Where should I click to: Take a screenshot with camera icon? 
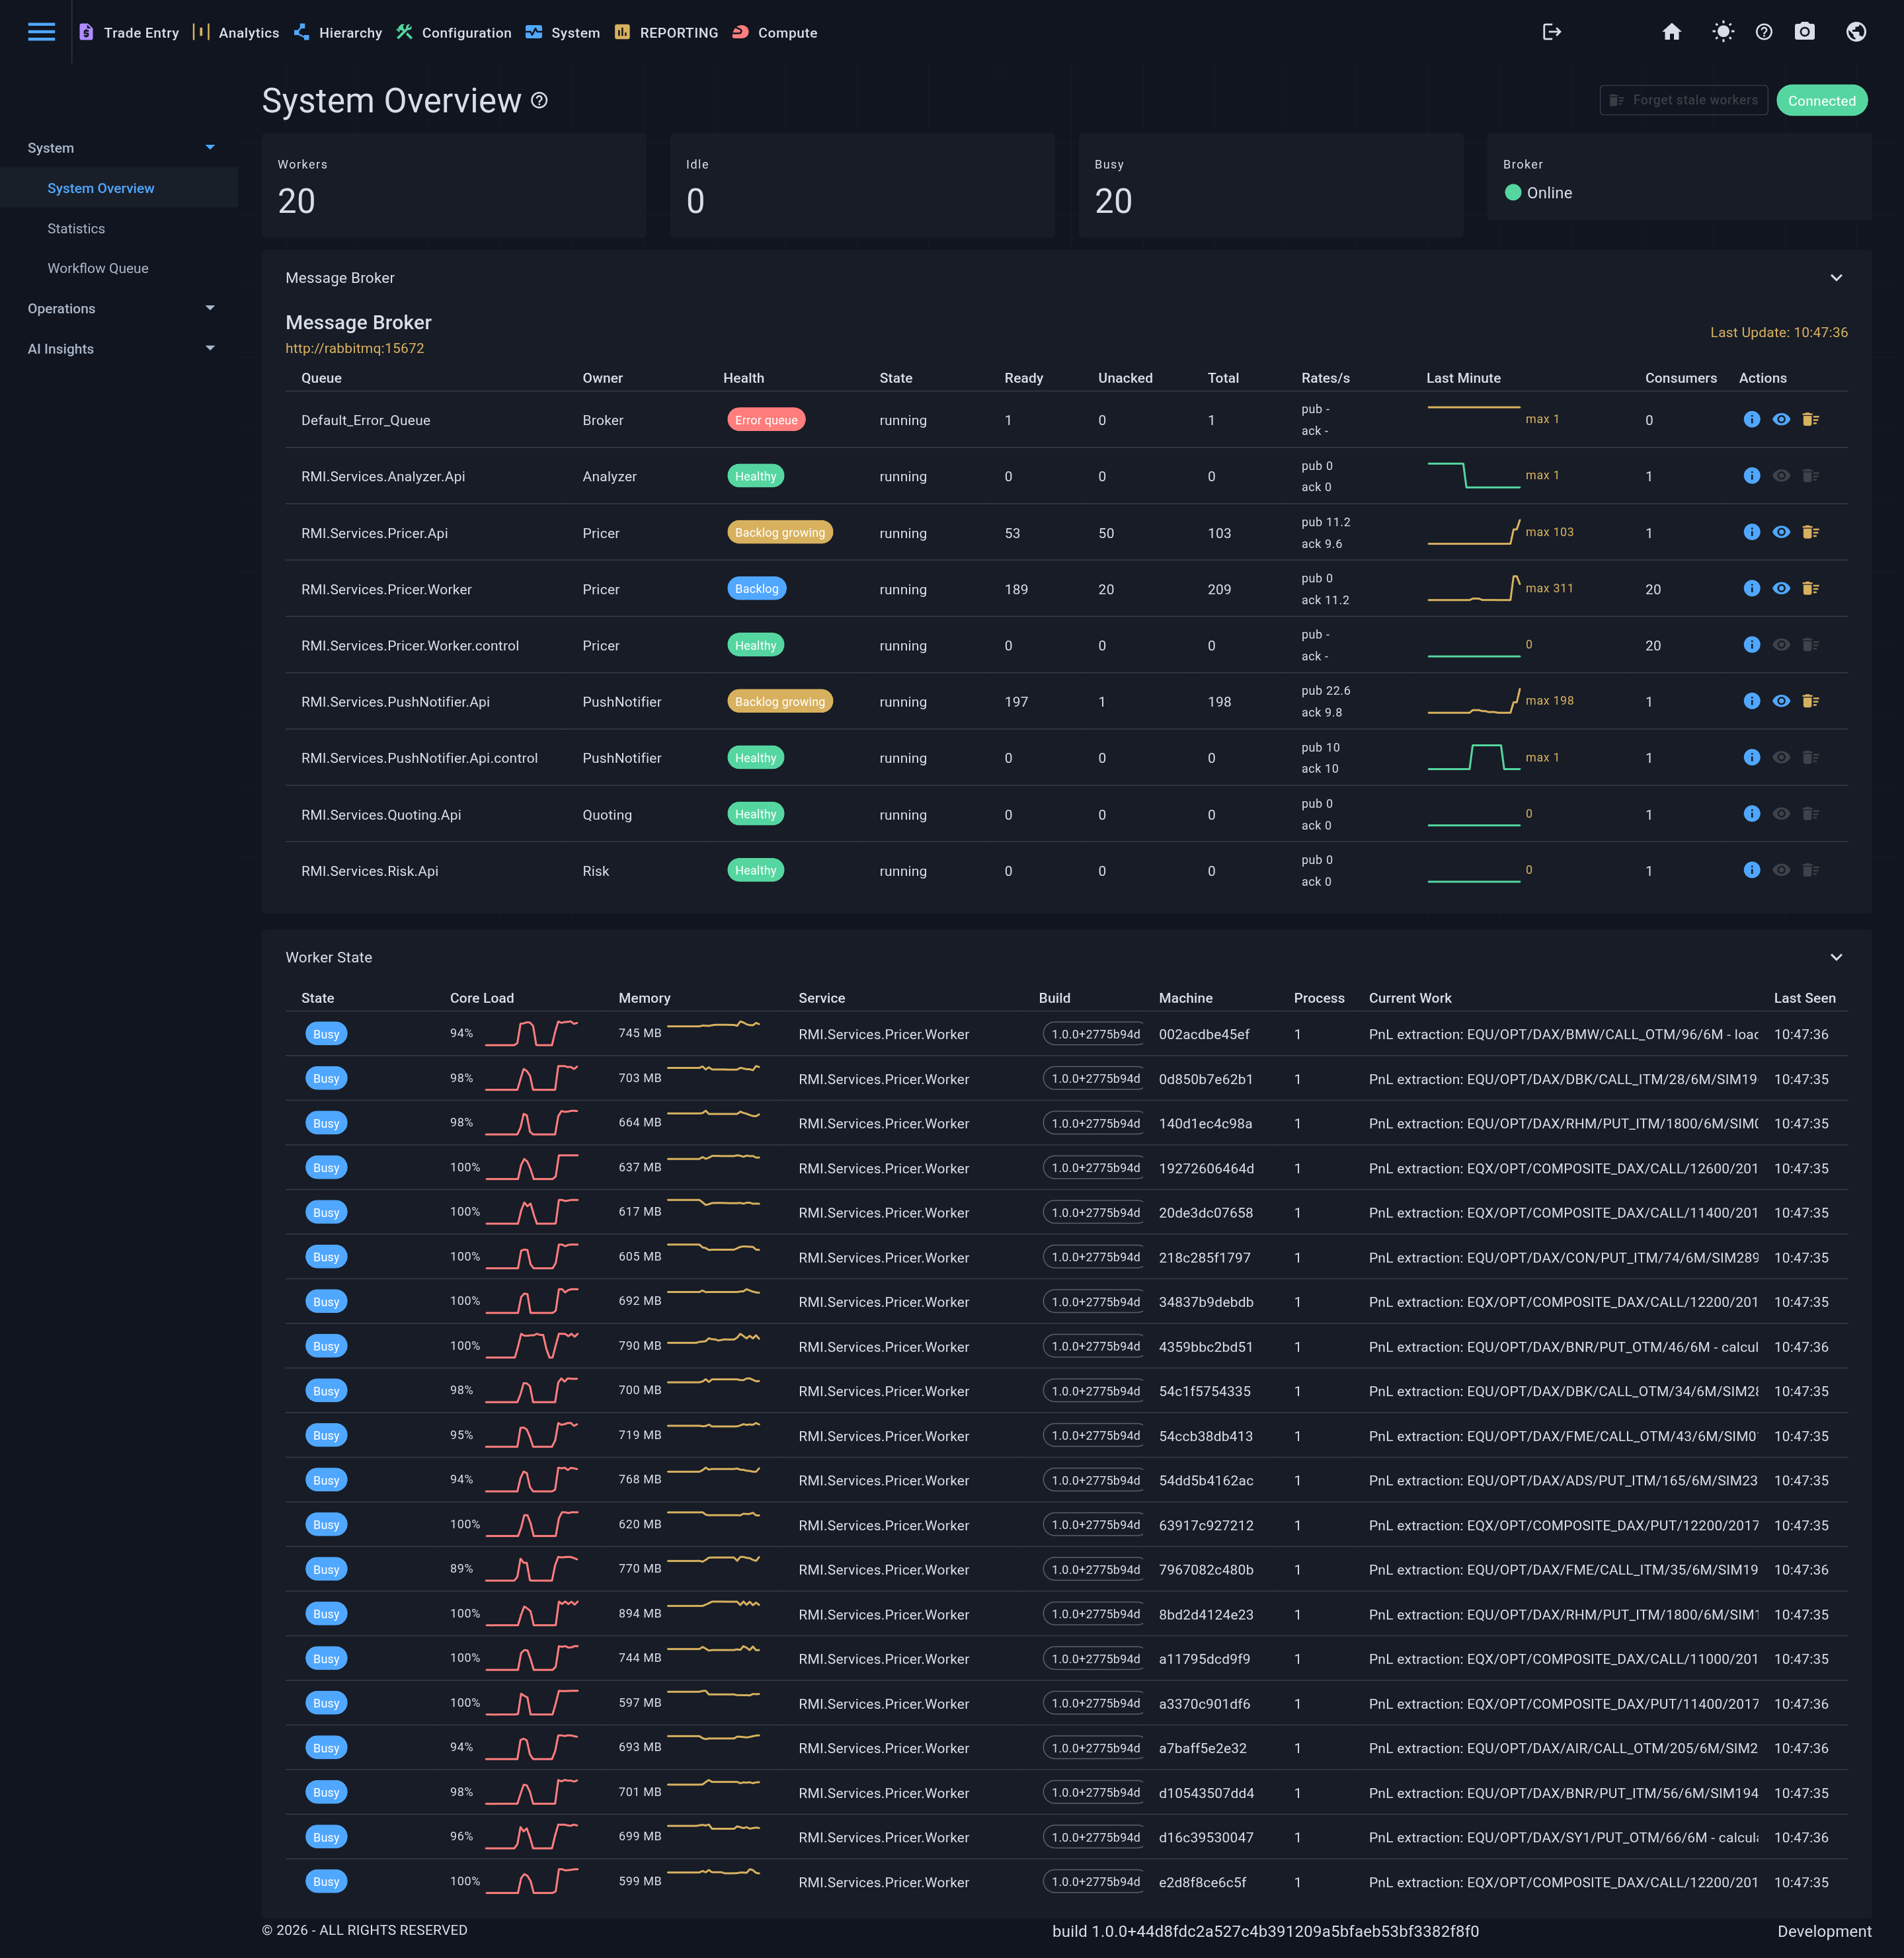1804,32
